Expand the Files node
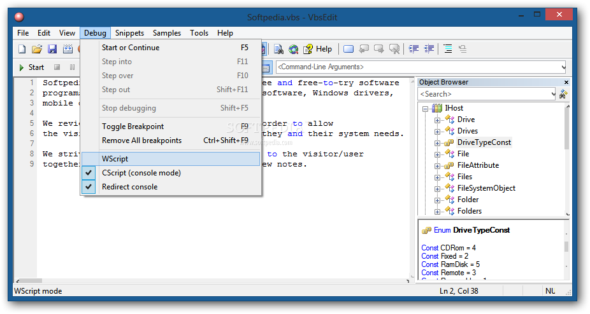 [x=437, y=178]
